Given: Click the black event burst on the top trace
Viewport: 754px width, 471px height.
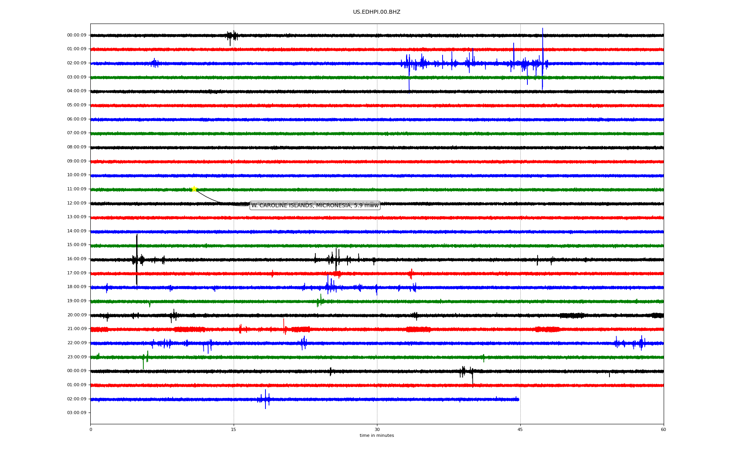Looking at the screenshot, I should [232, 36].
